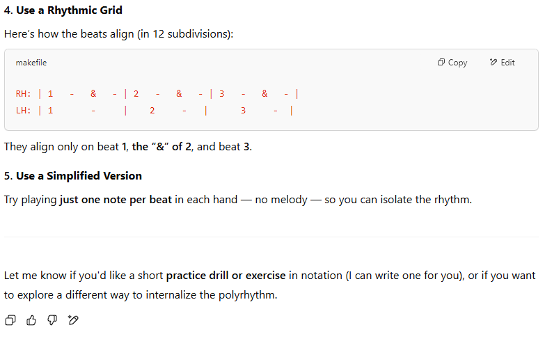
Task: Click the phrase internalize the polyrhythm
Action: click(x=212, y=295)
